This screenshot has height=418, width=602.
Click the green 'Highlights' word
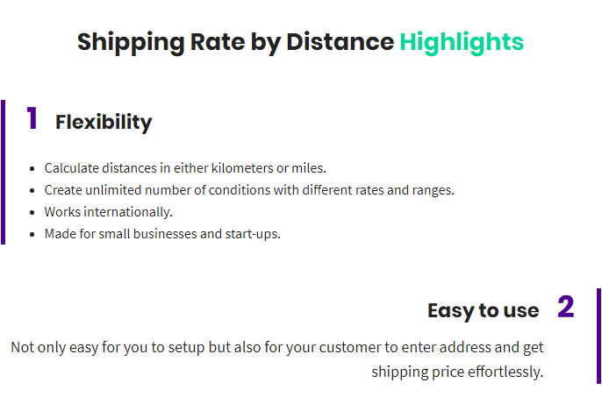pos(462,42)
